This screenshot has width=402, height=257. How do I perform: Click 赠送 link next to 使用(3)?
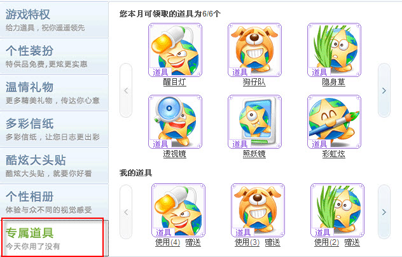pos(272,242)
